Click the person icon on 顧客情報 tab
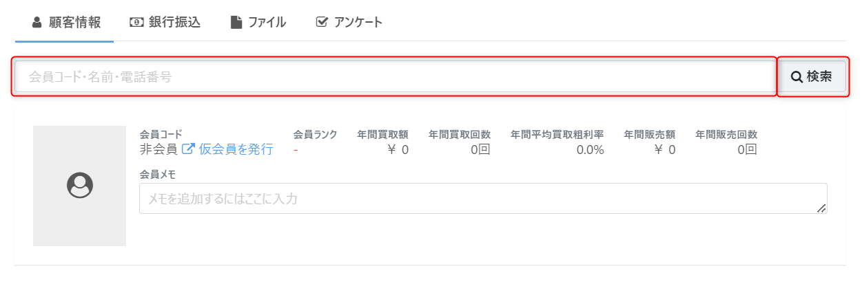This screenshot has height=284, width=862. pos(37,23)
